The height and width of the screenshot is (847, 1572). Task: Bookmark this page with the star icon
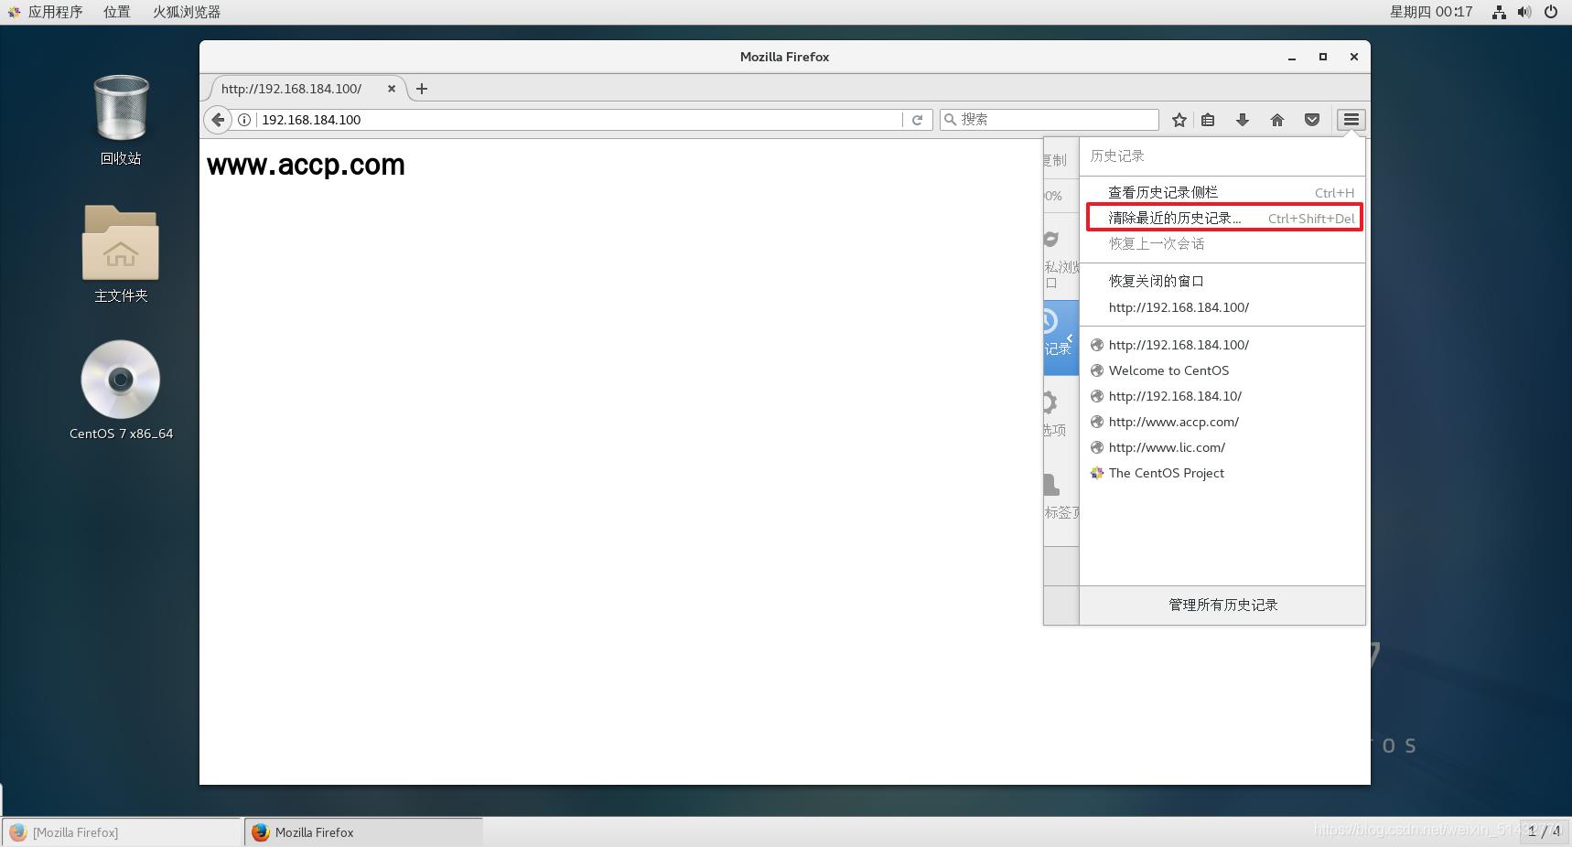[x=1179, y=120]
